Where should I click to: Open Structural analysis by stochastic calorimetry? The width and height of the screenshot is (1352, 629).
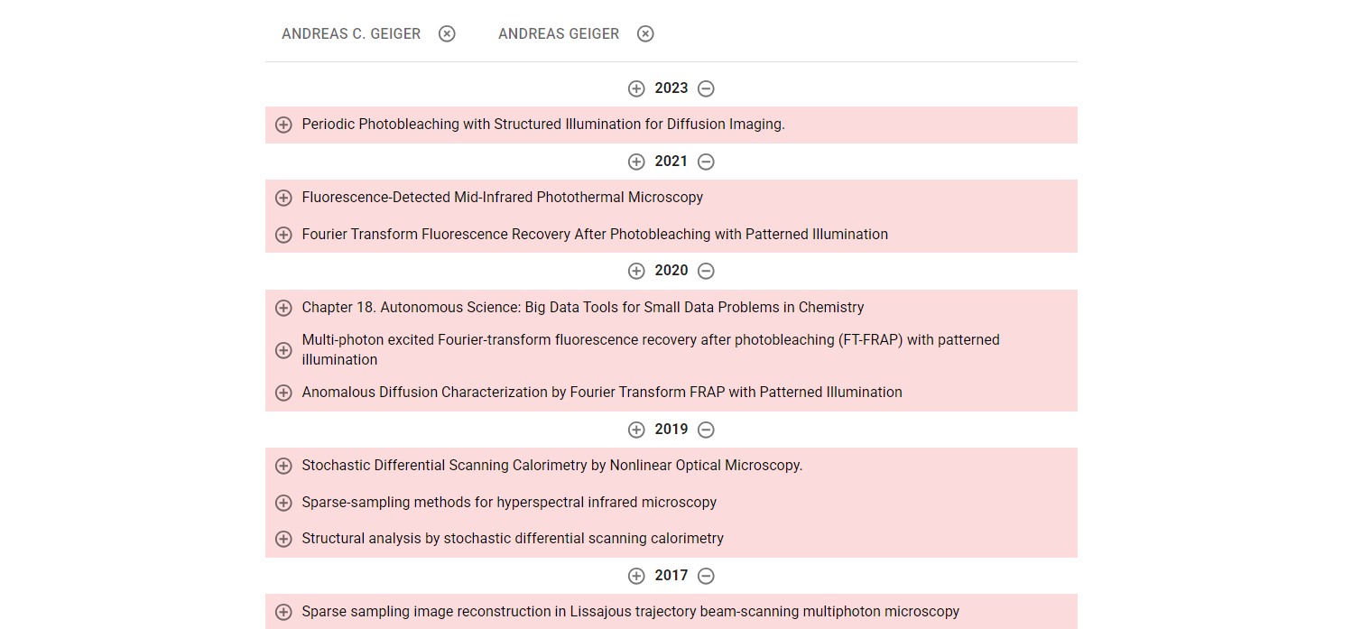(x=512, y=539)
